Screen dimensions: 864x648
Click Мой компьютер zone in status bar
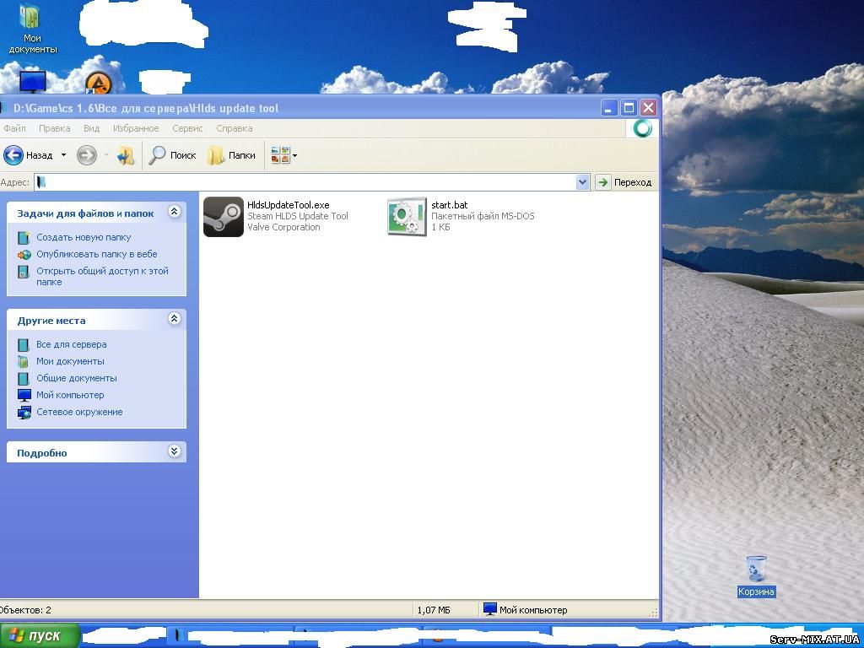[x=525, y=609]
